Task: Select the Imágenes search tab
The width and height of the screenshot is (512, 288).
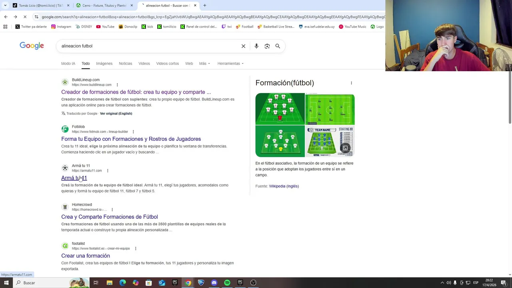Action: [x=104, y=64]
